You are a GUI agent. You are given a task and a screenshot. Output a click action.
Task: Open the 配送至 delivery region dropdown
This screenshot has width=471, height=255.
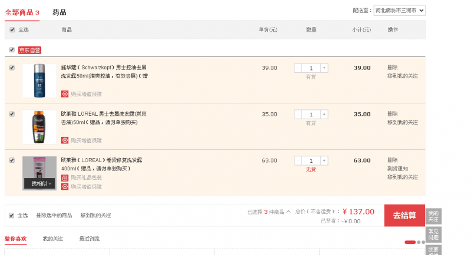click(399, 11)
